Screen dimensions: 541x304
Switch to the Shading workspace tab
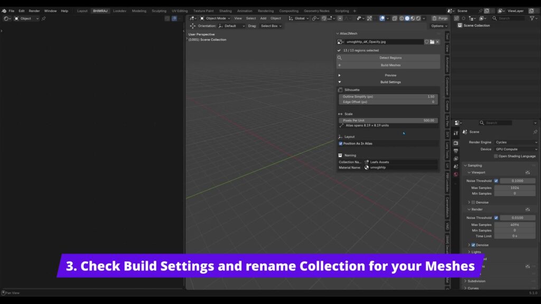coord(225,11)
